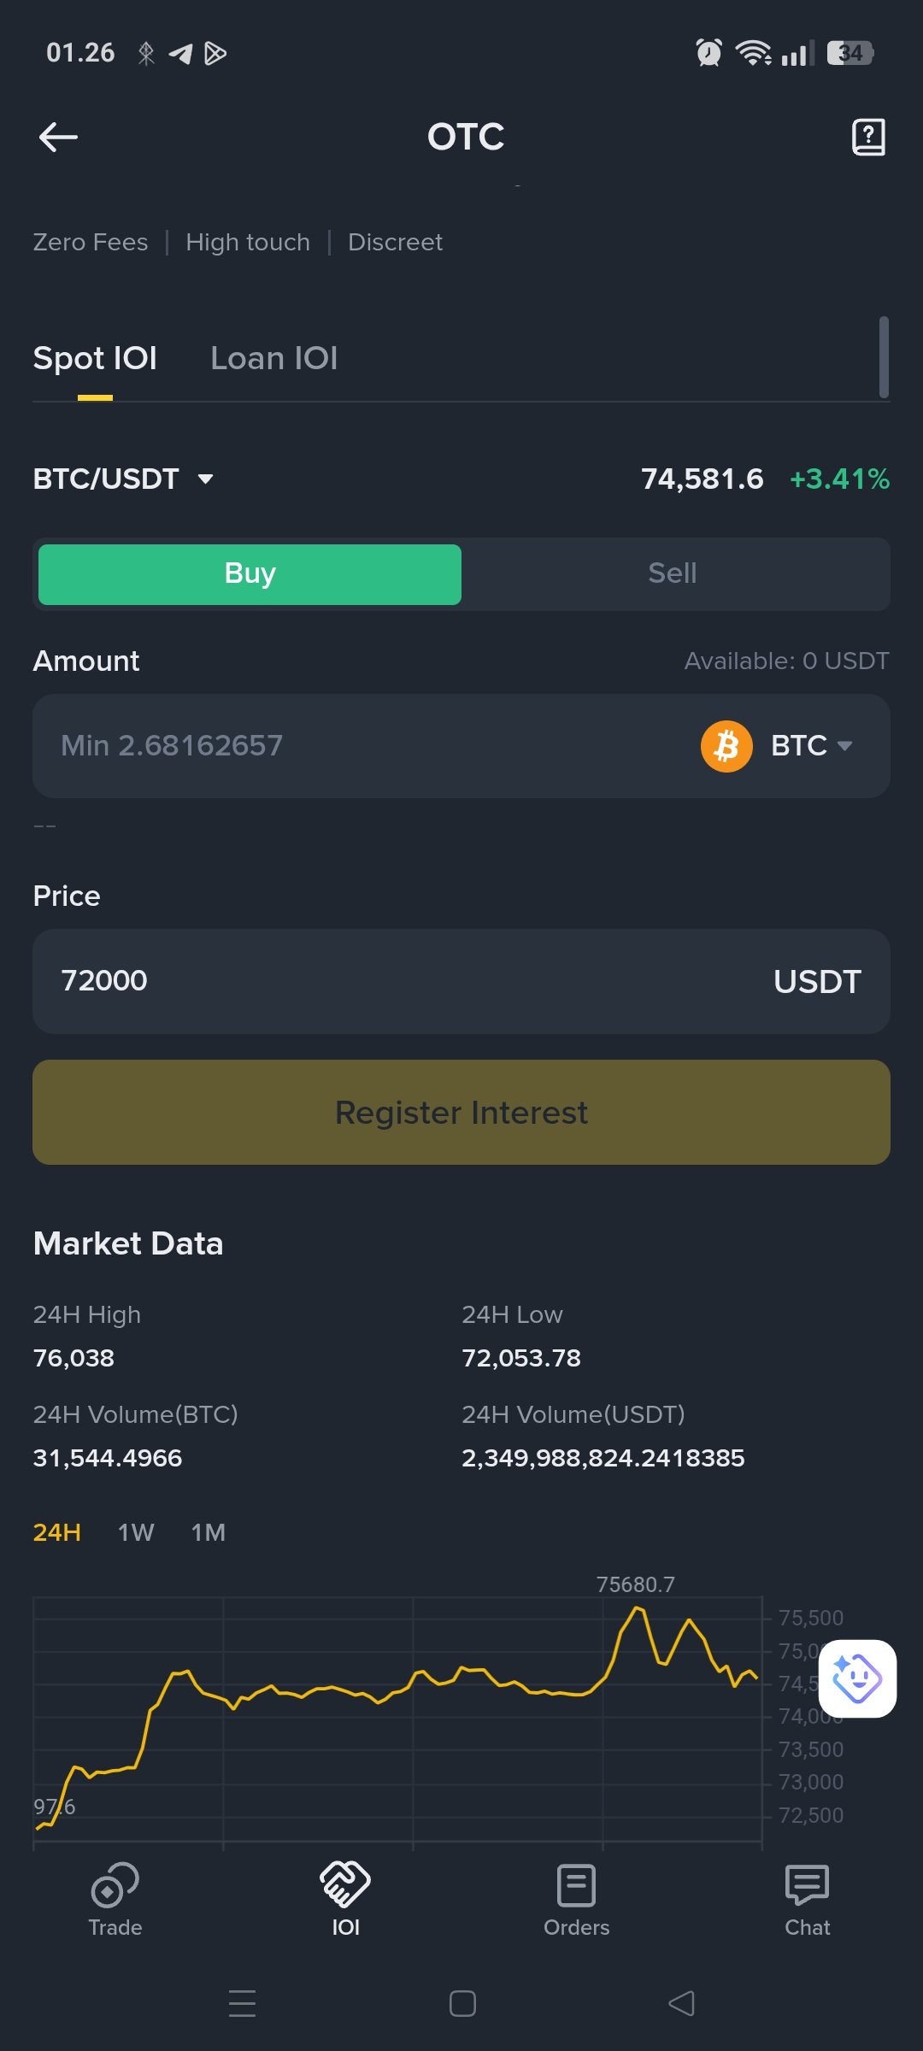Screen dimensions: 923x2051
Task: Click the vertical scrollbar beside the tabs
Action: [884, 357]
